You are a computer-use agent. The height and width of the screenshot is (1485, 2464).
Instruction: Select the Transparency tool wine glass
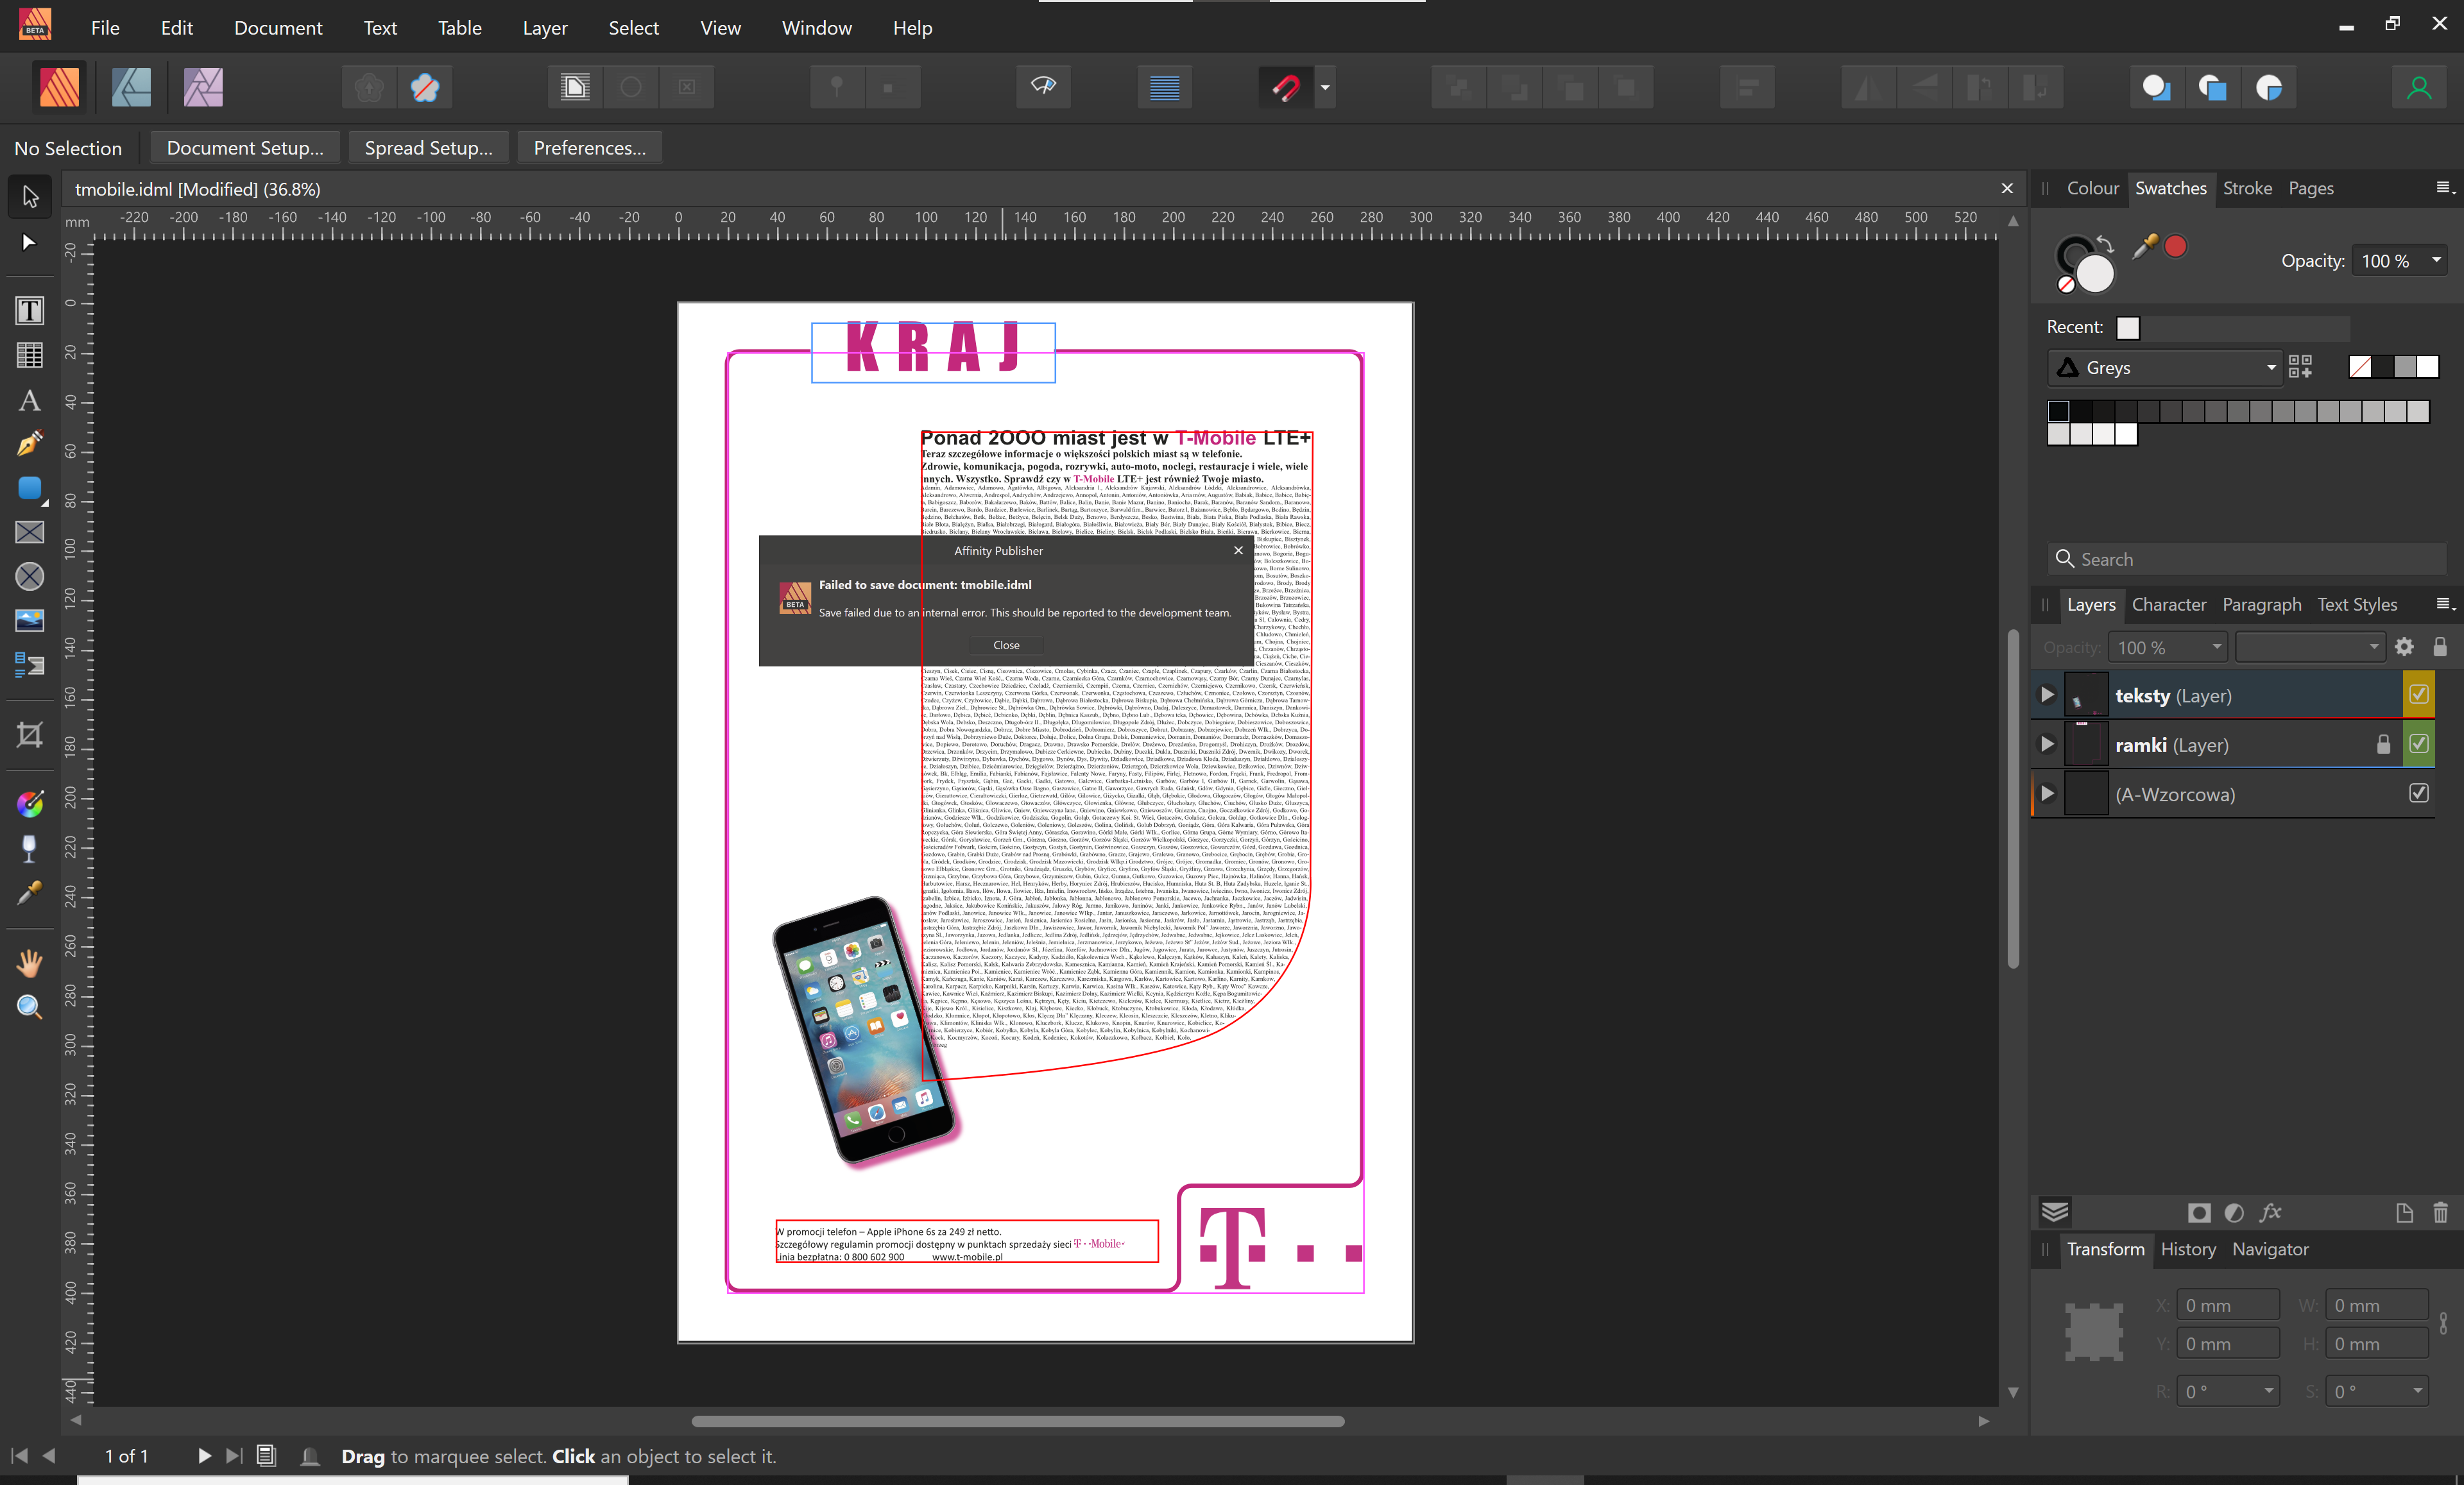tap(30, 848)
